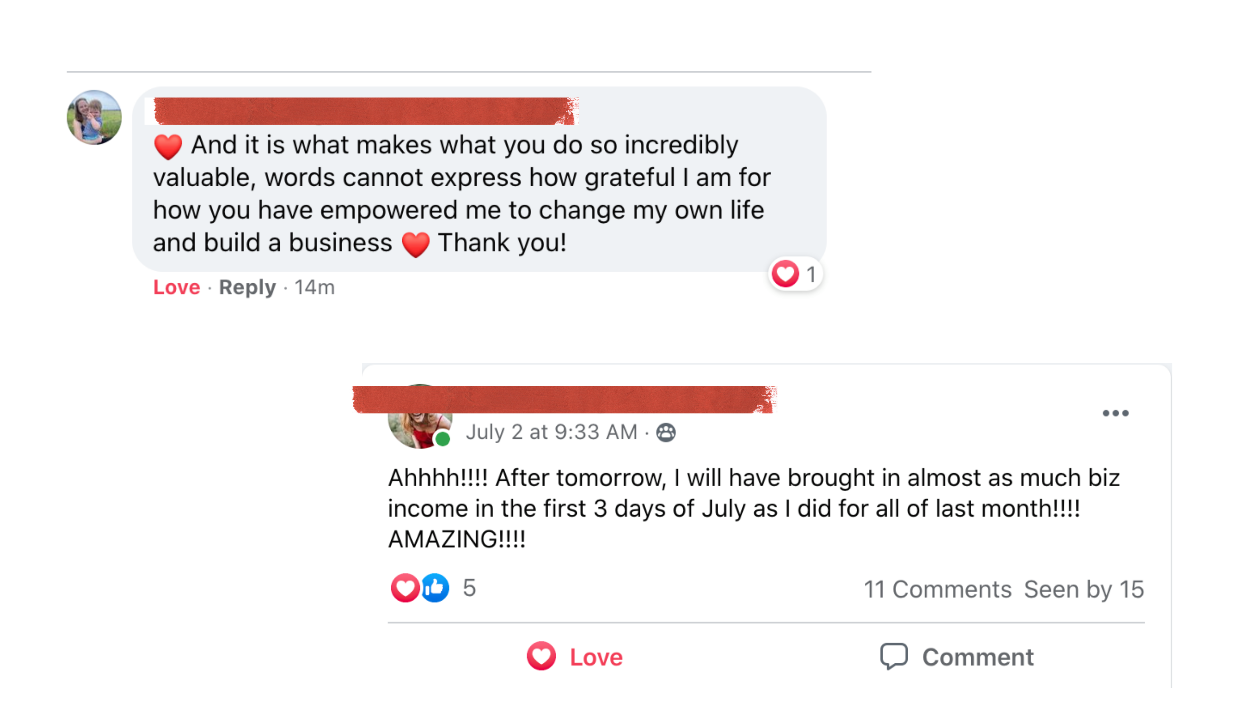Toggle the Love button on the post
The image size is (1247, 701).
pos(575,657)
